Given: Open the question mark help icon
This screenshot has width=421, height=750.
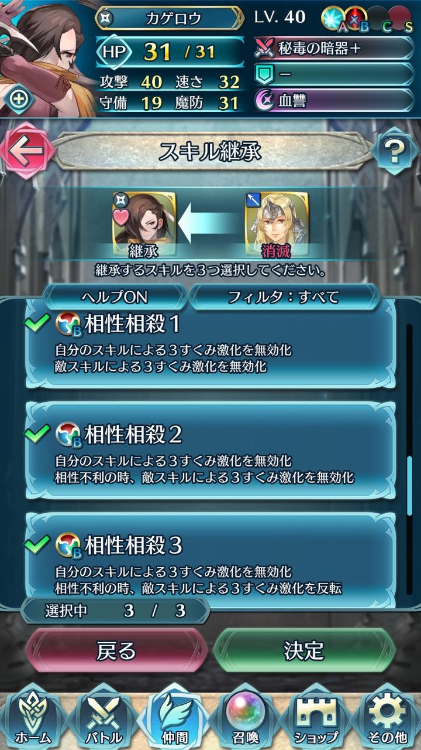Looking at the screenshot, I should pyautogui.click(x=395, y=152).
